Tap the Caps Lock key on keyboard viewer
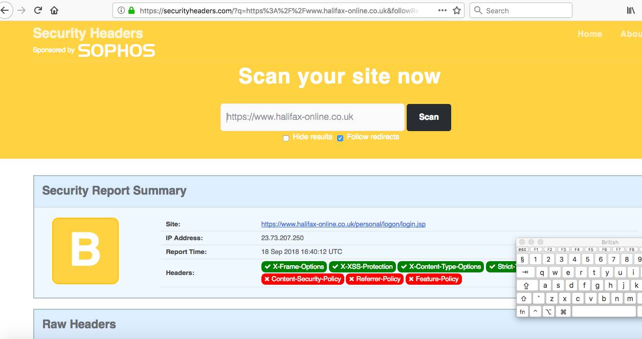This screenshot has height=339, width=642. (527, 285)
